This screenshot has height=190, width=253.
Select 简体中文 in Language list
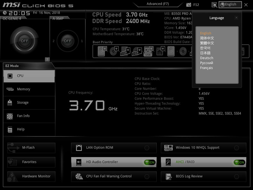click(207, 38)
